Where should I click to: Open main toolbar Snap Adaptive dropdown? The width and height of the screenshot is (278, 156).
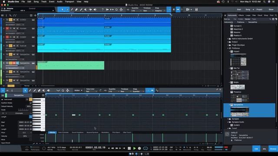click(x=160, y=11)
